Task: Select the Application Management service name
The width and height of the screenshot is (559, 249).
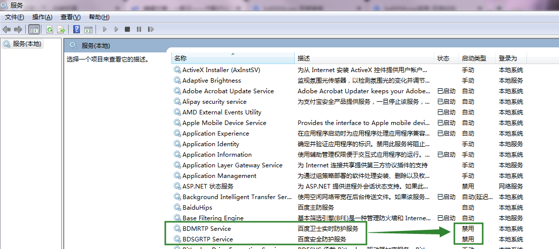Action: (x=219, y=176)
